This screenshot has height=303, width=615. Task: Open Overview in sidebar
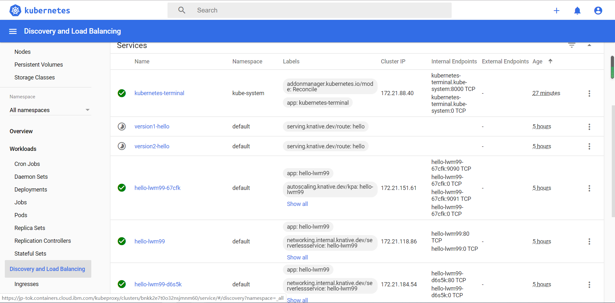(21, 131)
